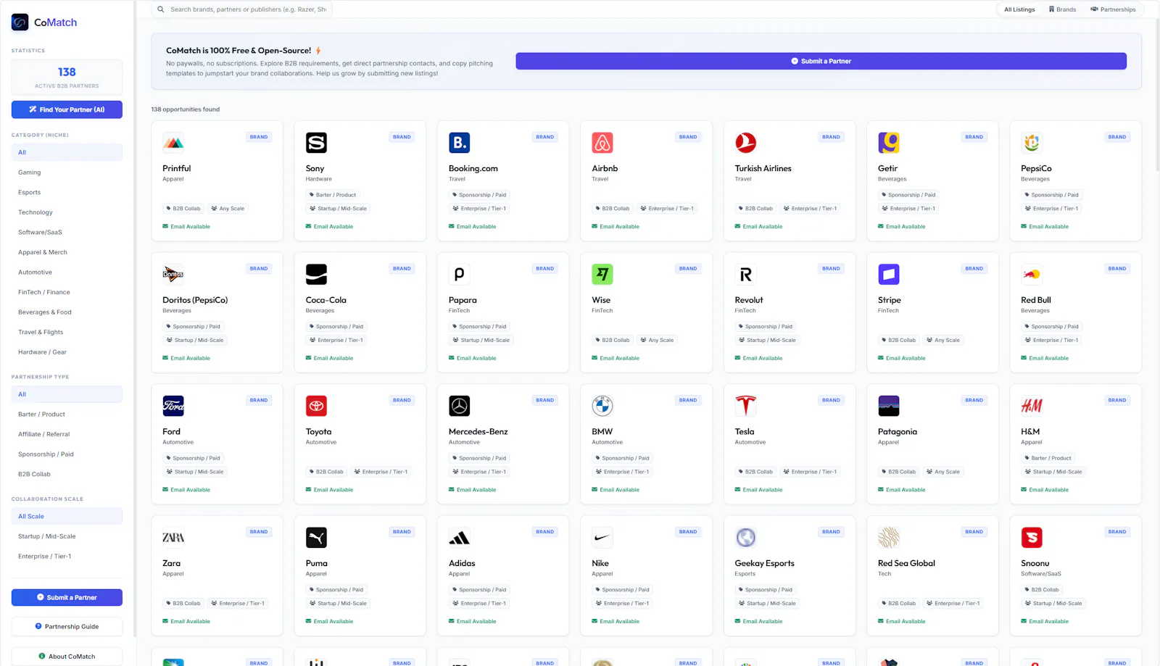Click sidebar Submit a Partner button
Image resolution: width=1160 pixels, height=666 pixels.
click(x=67, y=598)
